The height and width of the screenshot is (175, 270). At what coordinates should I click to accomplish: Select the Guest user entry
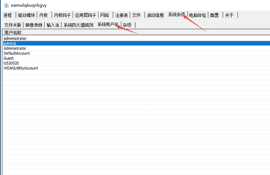[9, 58]
